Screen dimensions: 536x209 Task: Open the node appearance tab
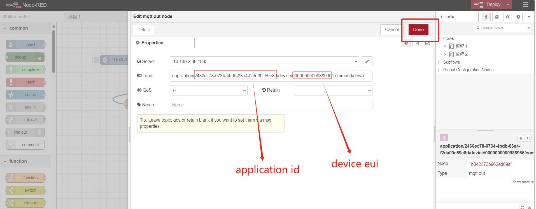[x=427, y=43]
